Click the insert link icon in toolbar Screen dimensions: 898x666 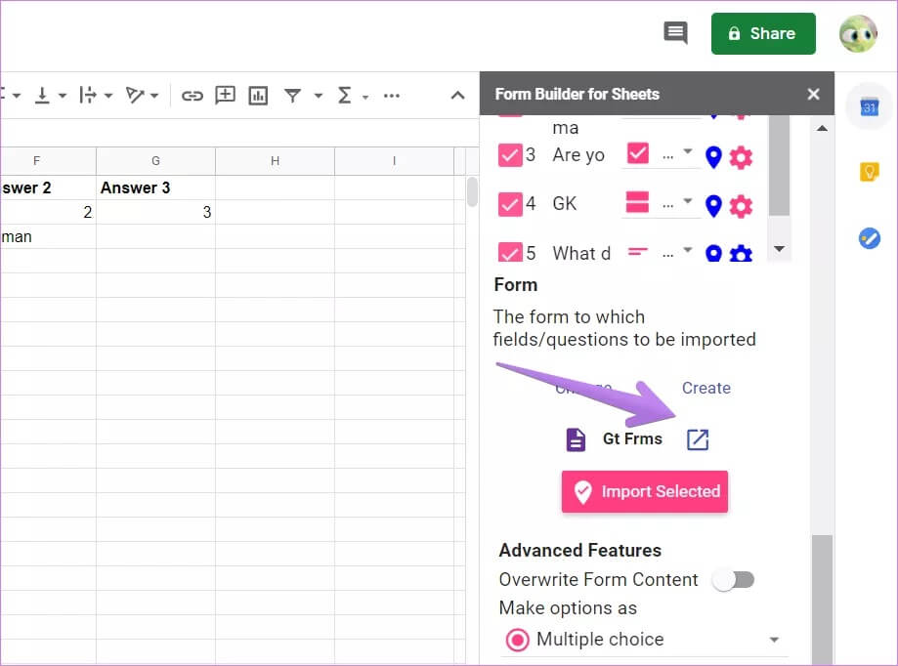point(192,95)
